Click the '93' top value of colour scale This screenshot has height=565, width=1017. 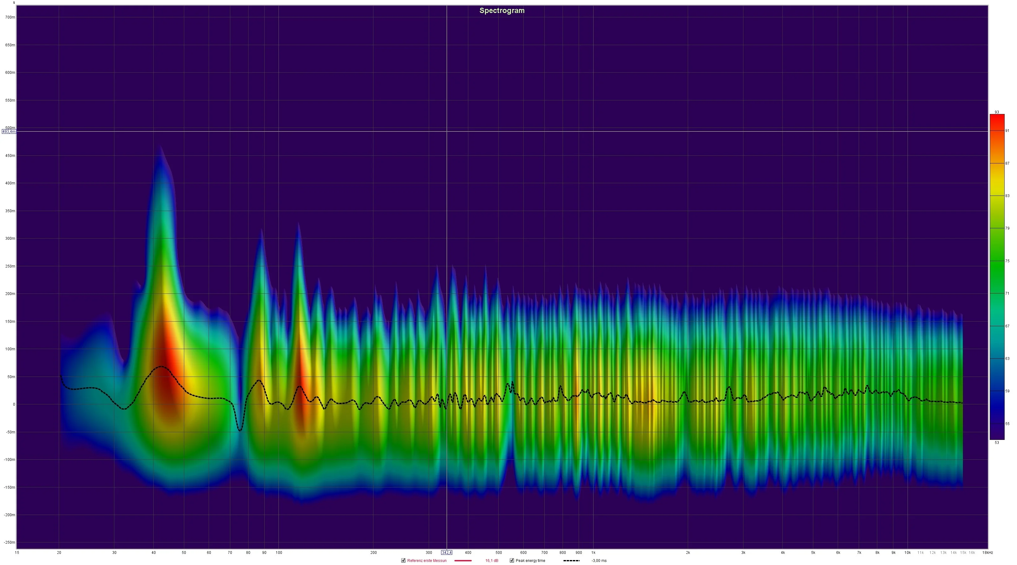click(997, 112)
